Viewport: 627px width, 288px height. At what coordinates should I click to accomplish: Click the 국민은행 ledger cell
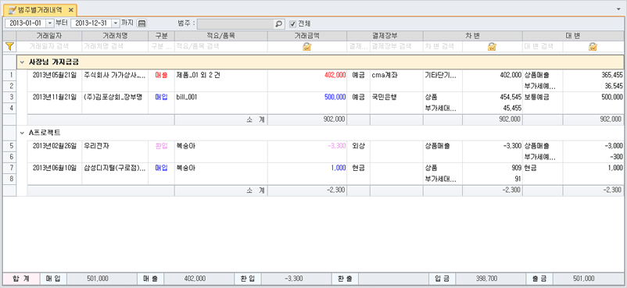pyautogui.click(x=396, y=97)
